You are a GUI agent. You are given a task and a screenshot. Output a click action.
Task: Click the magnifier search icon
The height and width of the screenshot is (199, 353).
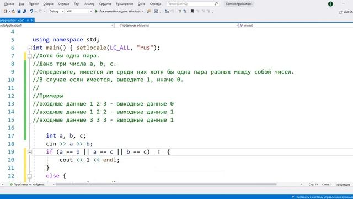click(216, 4)
